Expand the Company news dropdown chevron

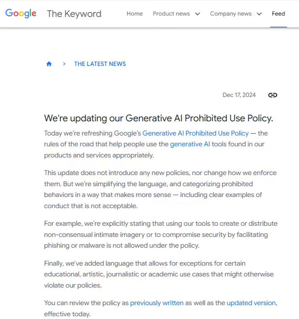(x=259, y=14)
